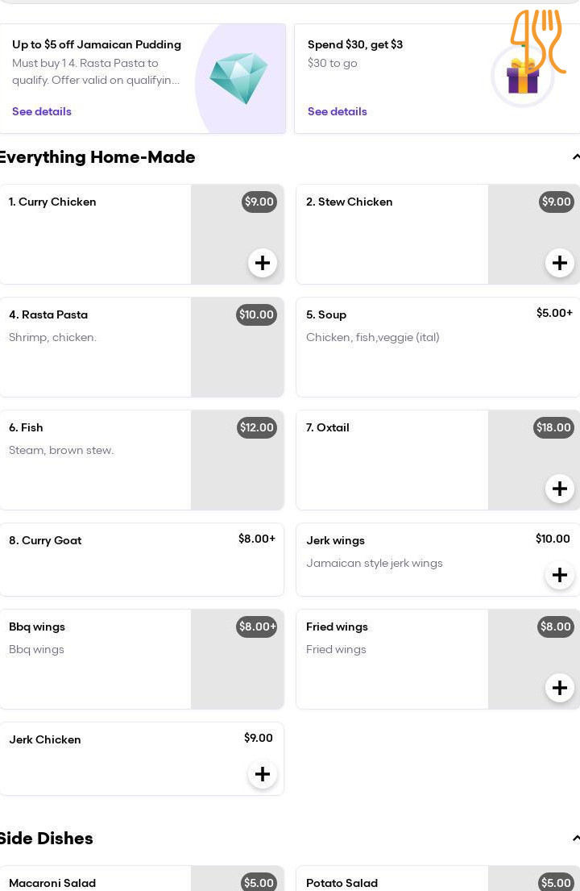Collapse the Everything Home-Made section
580x891 pixels.
coord(575,157)
